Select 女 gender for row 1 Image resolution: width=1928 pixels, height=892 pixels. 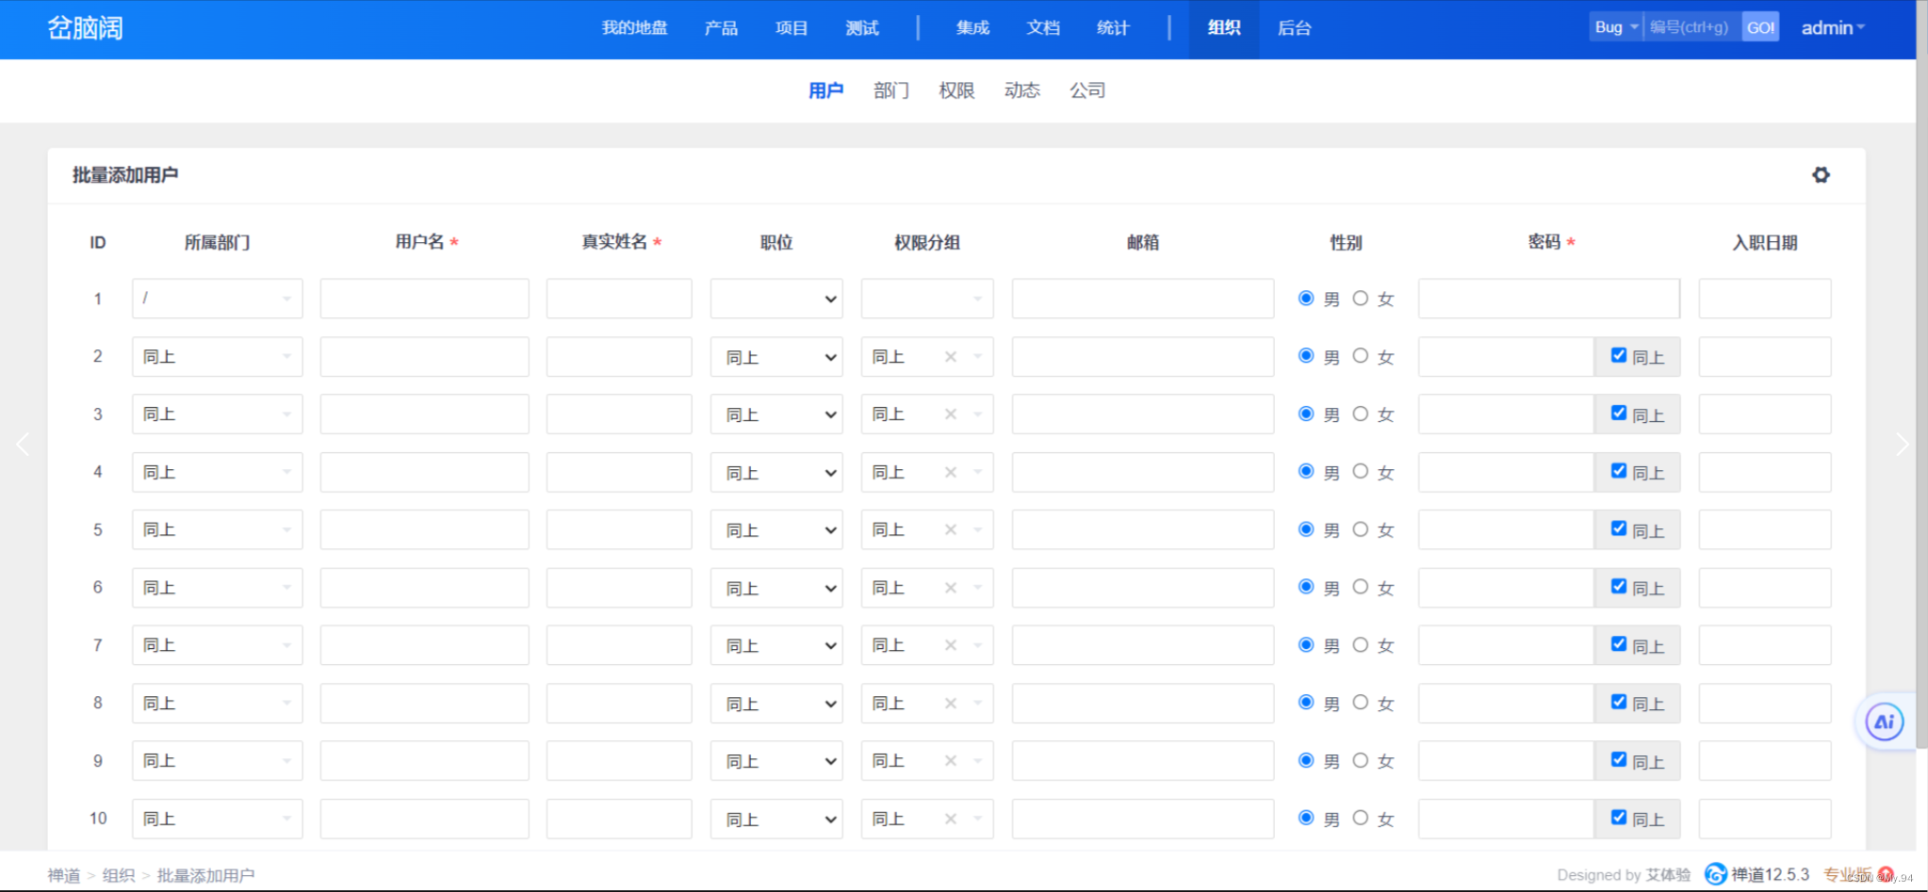(x=1361, y=298)
